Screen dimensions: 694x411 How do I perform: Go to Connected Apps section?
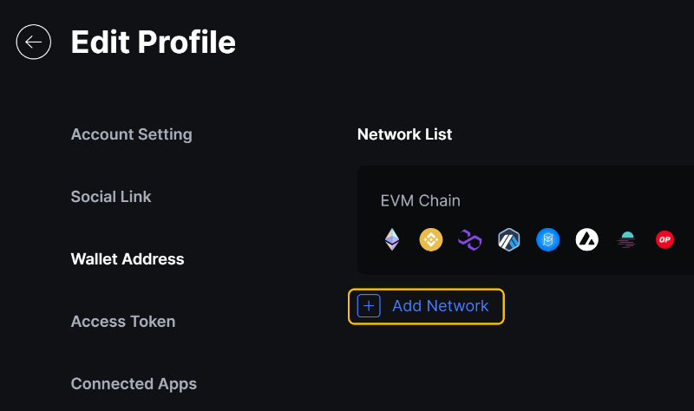pos(134,383)
